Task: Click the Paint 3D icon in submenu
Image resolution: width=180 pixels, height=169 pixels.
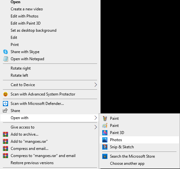Action: tap(105, 133)
